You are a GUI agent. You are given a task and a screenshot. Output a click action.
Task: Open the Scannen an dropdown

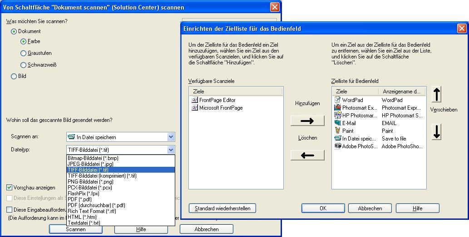tap(171, 137)
